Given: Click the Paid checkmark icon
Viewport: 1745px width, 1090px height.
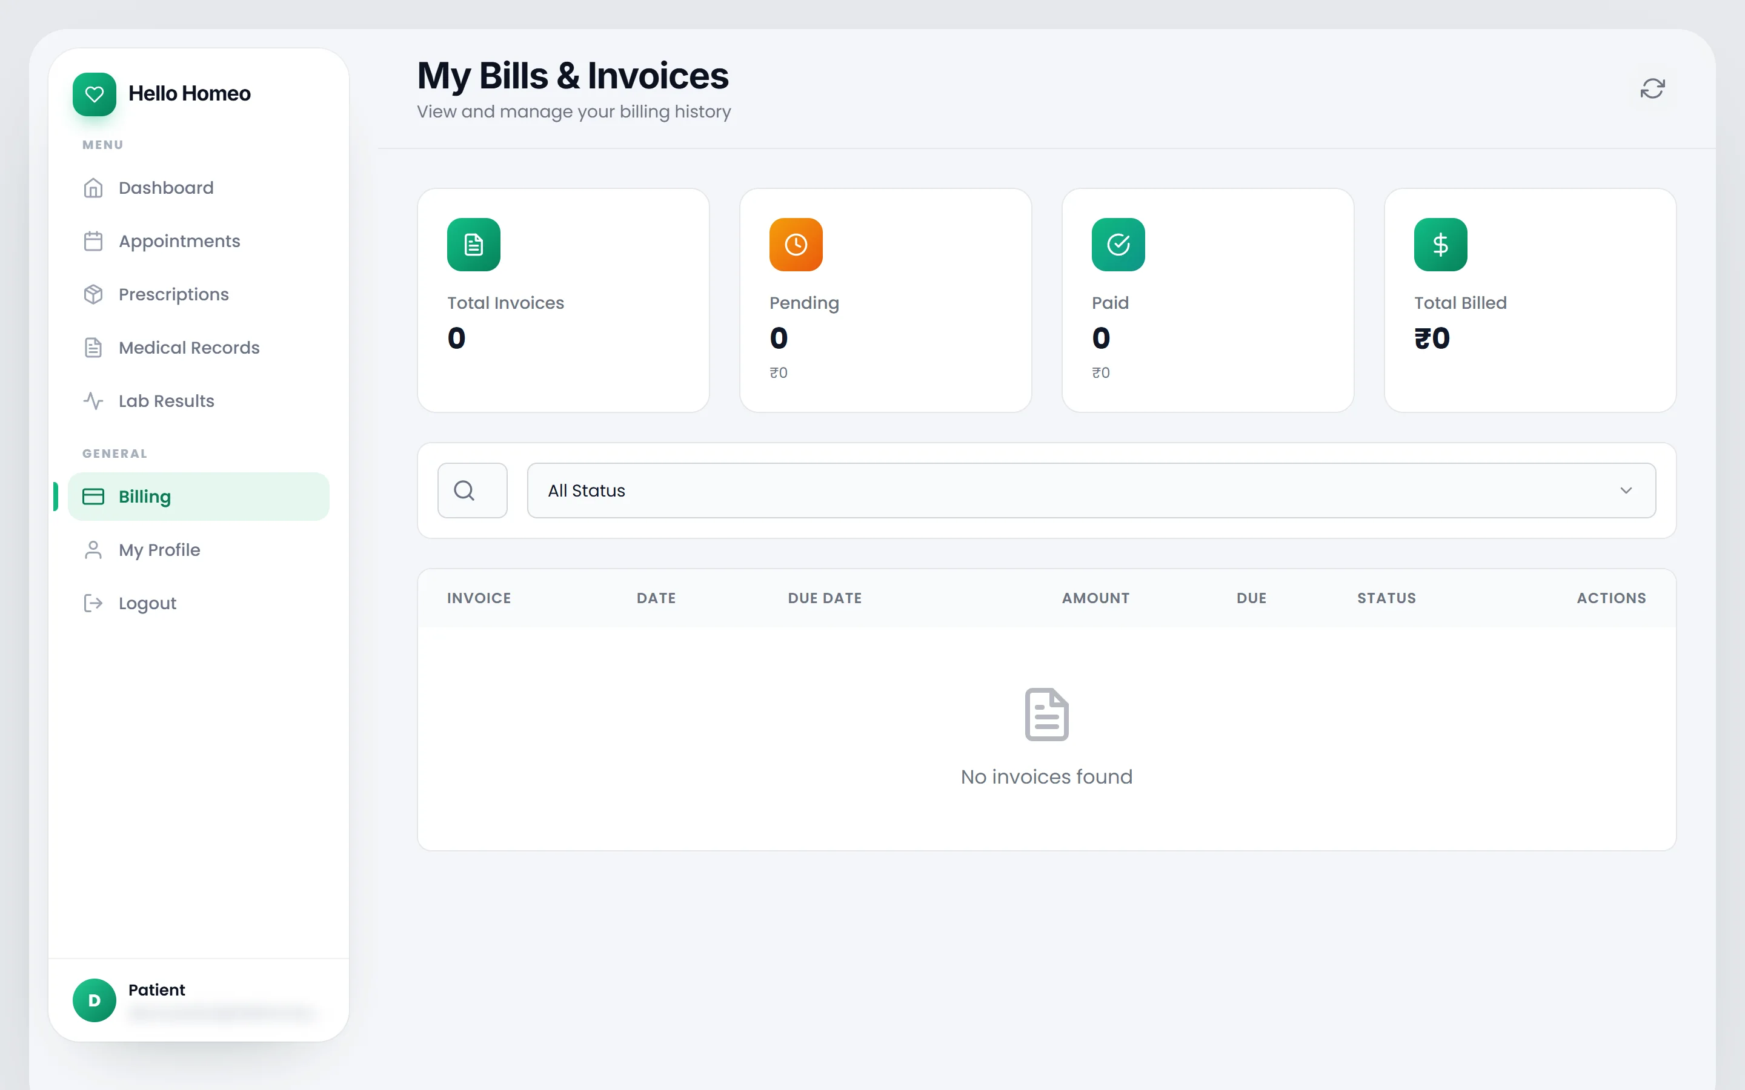Looking at the screenshot, I should coord(1118,245).
